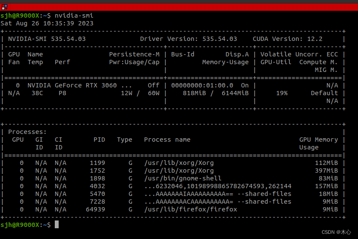358x239 pixels.
Task: Click PID '64939' in process list
Action: click(95, 210)
